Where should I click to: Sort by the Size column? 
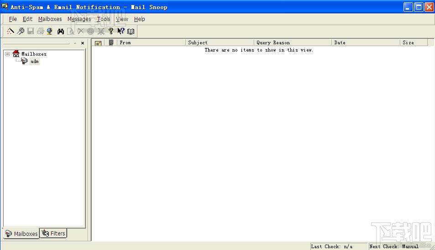click(x=414, y=42)
